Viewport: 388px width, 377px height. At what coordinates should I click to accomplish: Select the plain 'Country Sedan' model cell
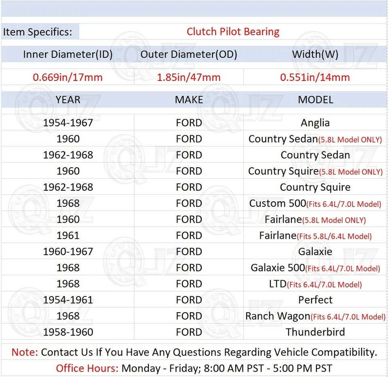pyautogui.click(x=315, y=155)
